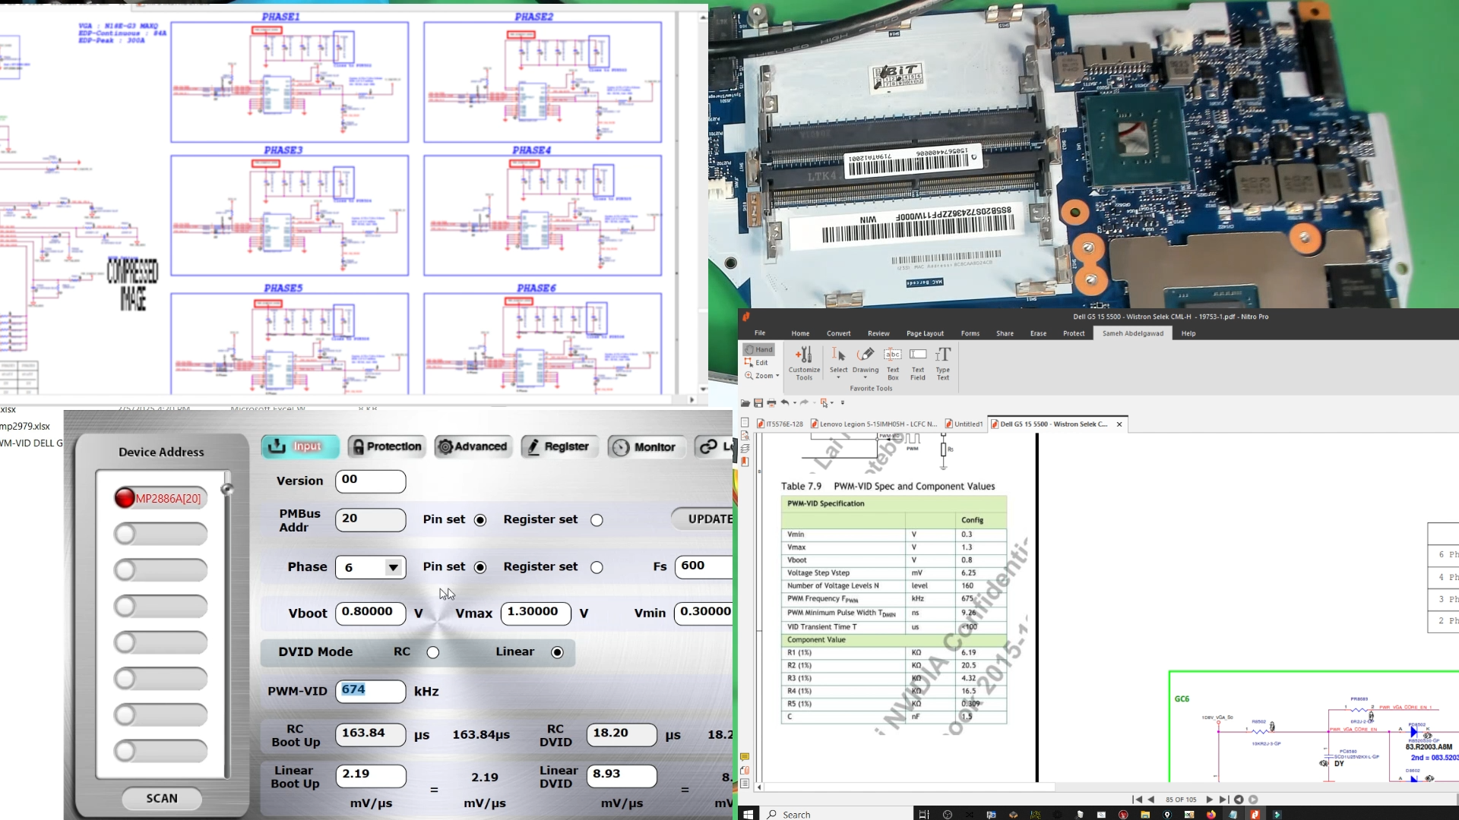Open the Phase count dropdown

click(393, 567)
